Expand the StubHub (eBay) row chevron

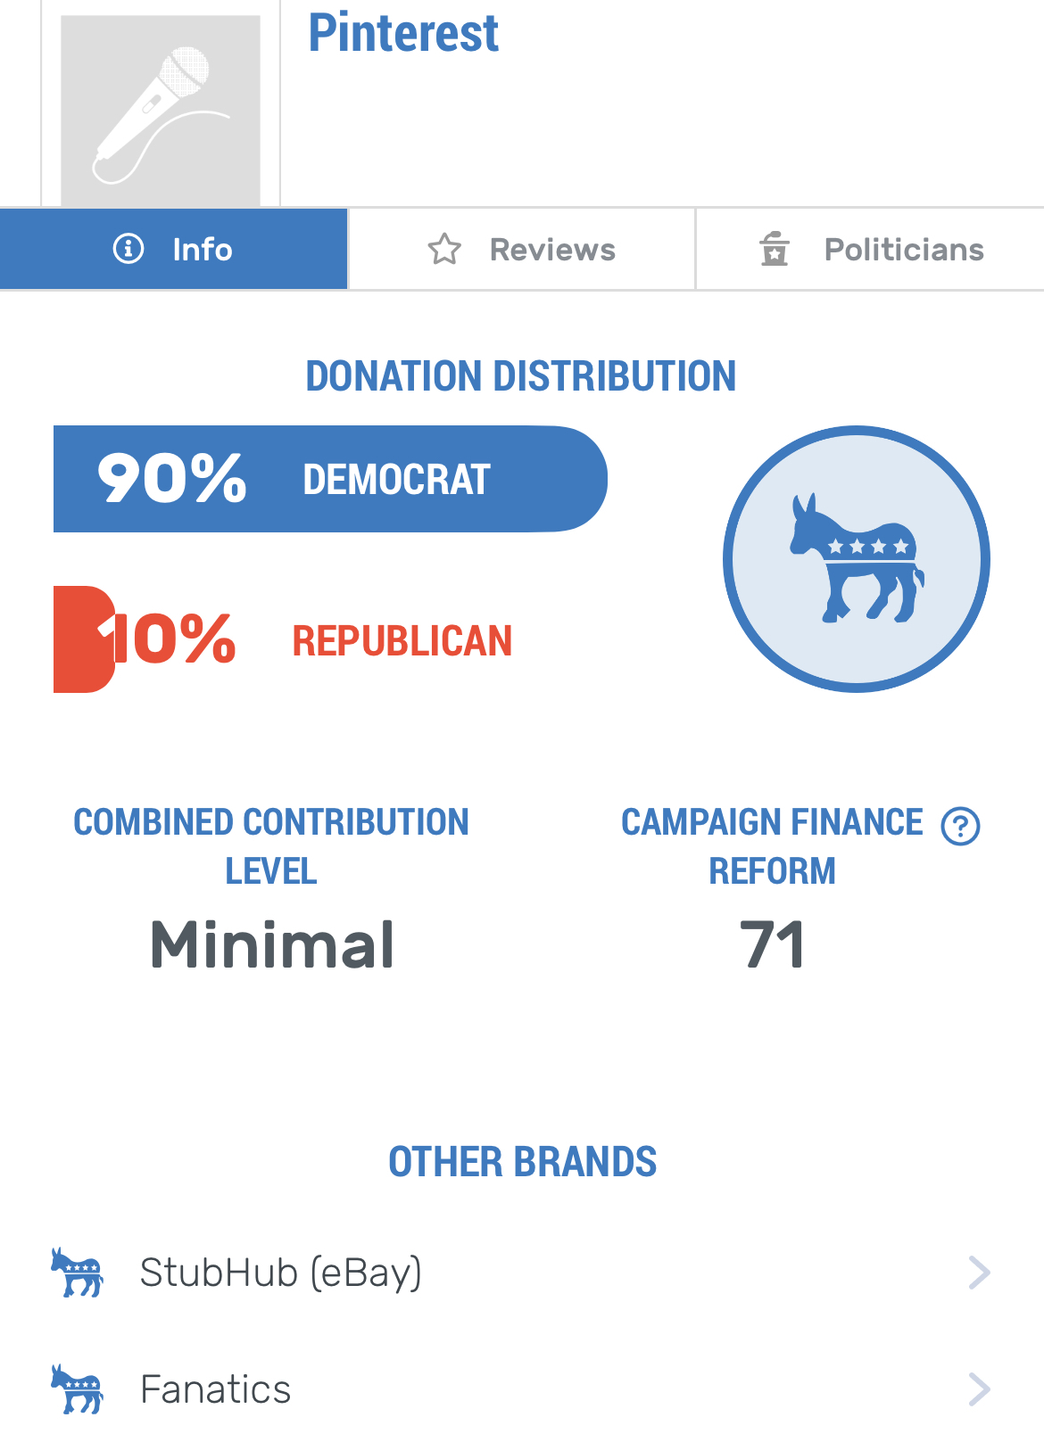click(980, 1273)
